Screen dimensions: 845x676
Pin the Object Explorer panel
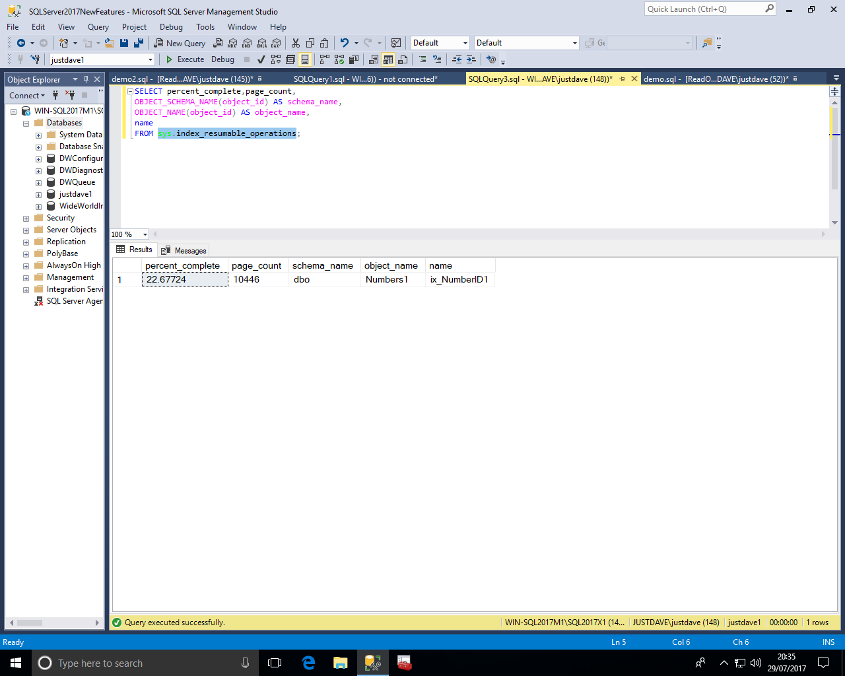(86, 79)
